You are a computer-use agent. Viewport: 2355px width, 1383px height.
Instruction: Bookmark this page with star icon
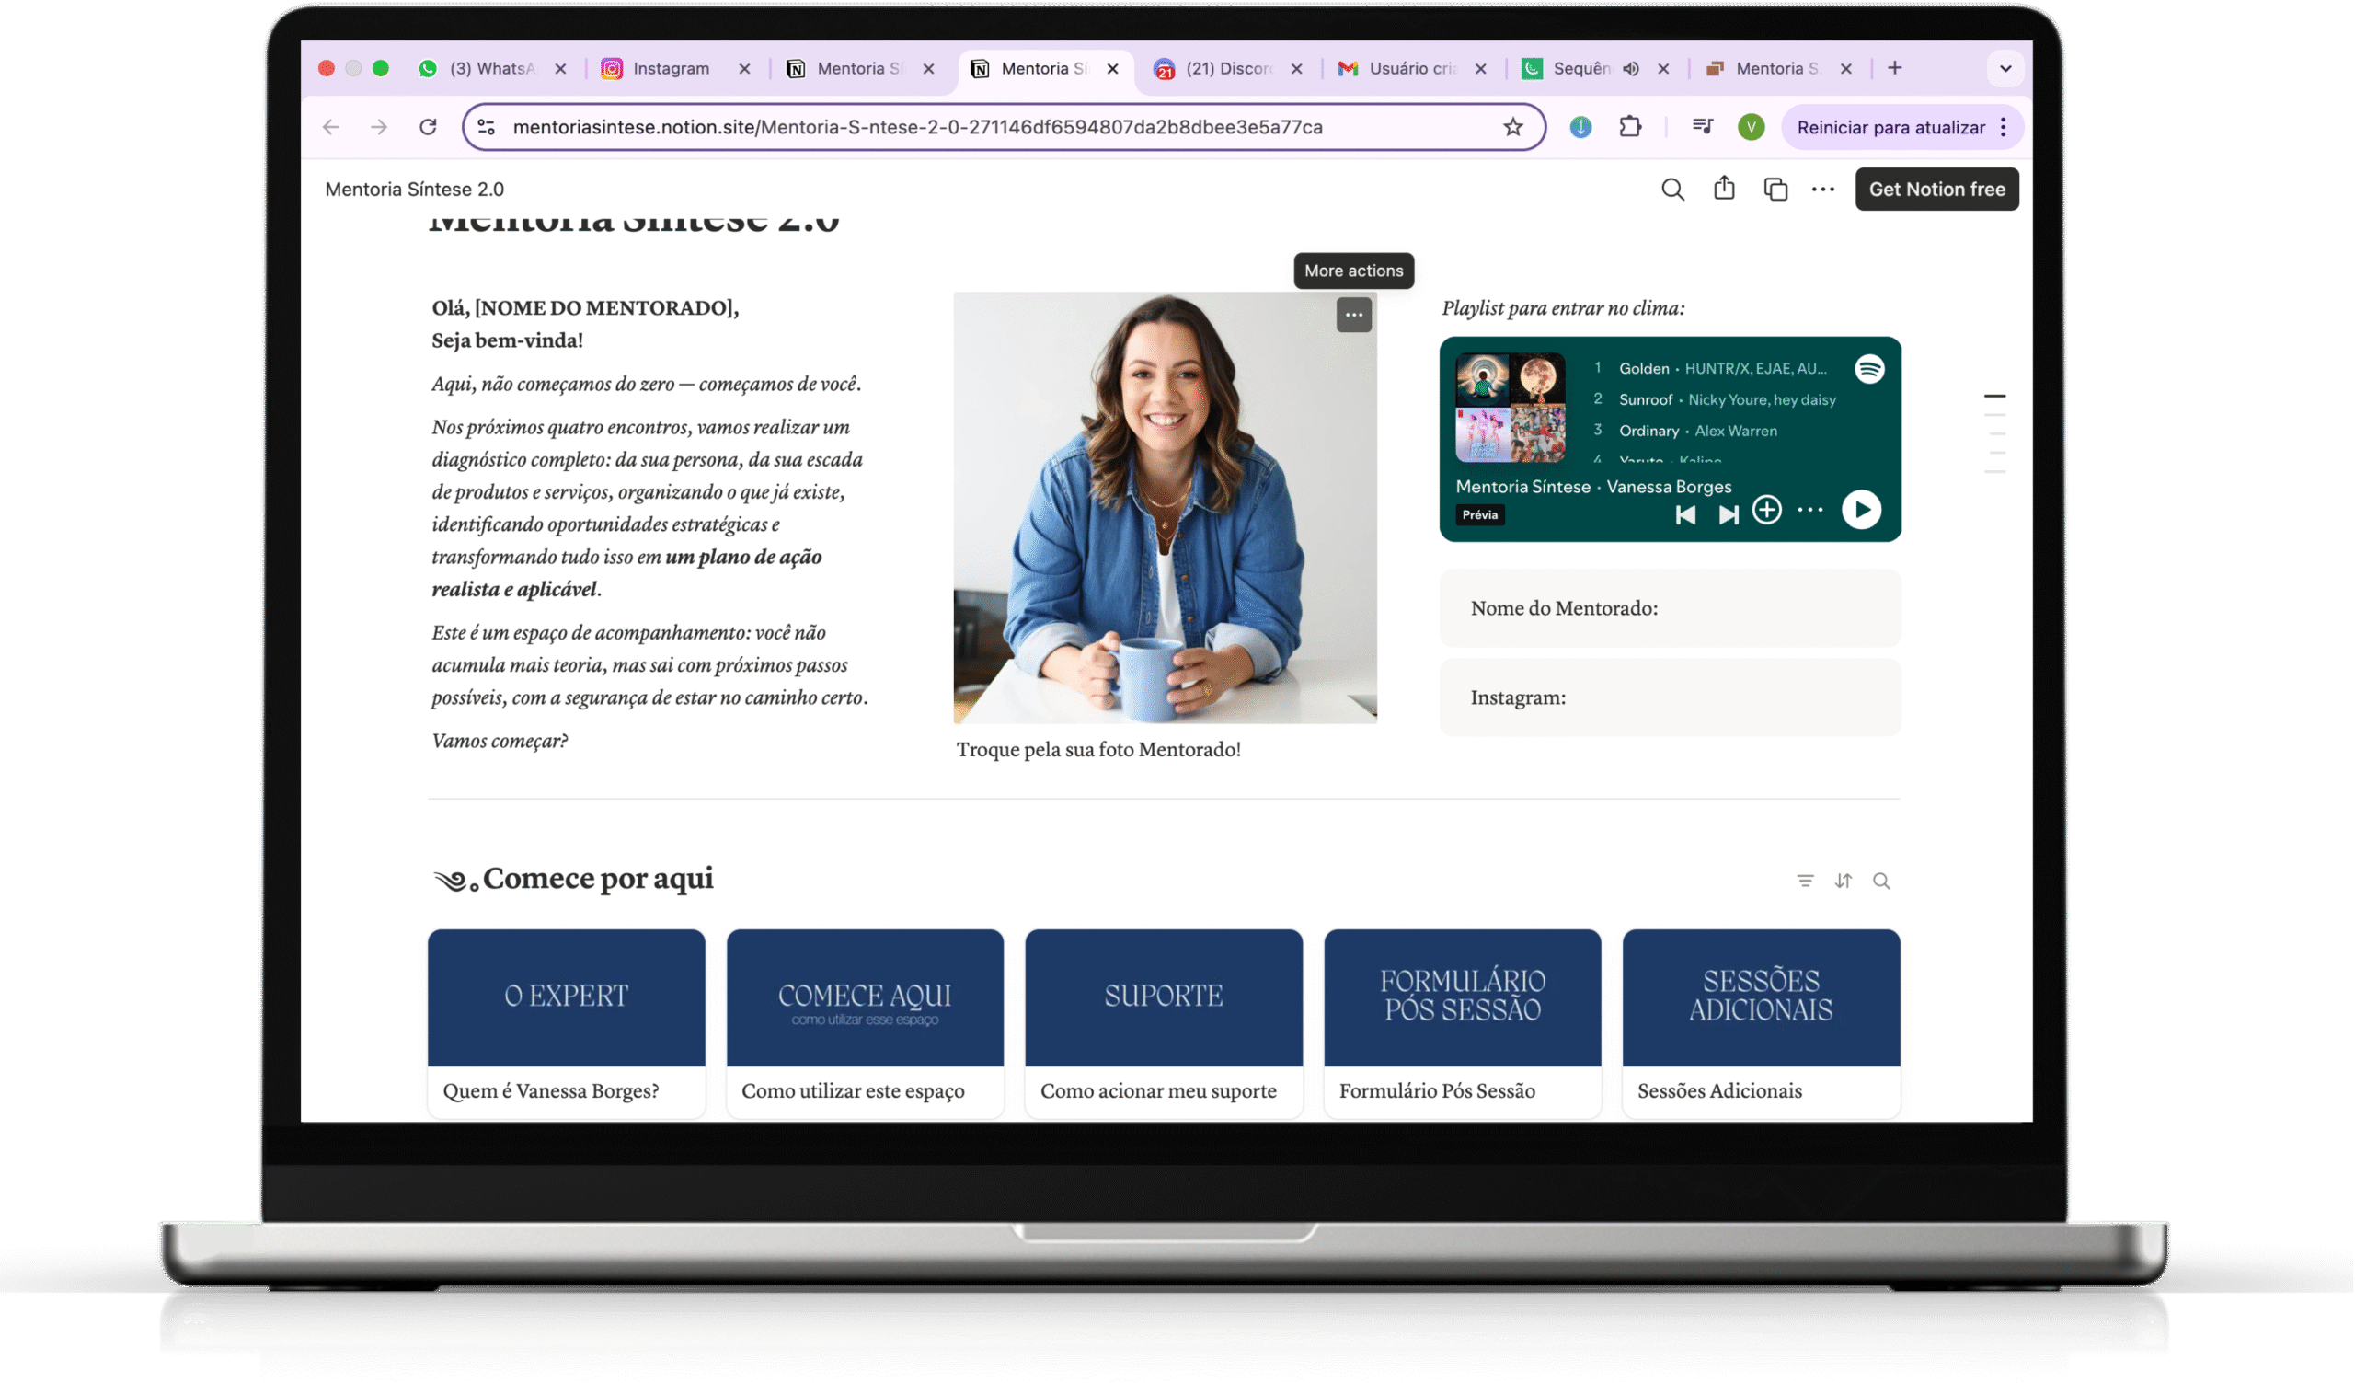pyautogui.click(x=1512, y=127)
